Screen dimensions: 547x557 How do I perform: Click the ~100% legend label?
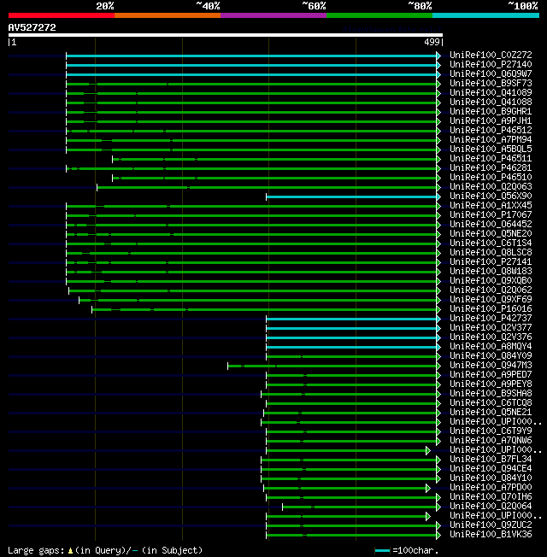tap(523, 6)
